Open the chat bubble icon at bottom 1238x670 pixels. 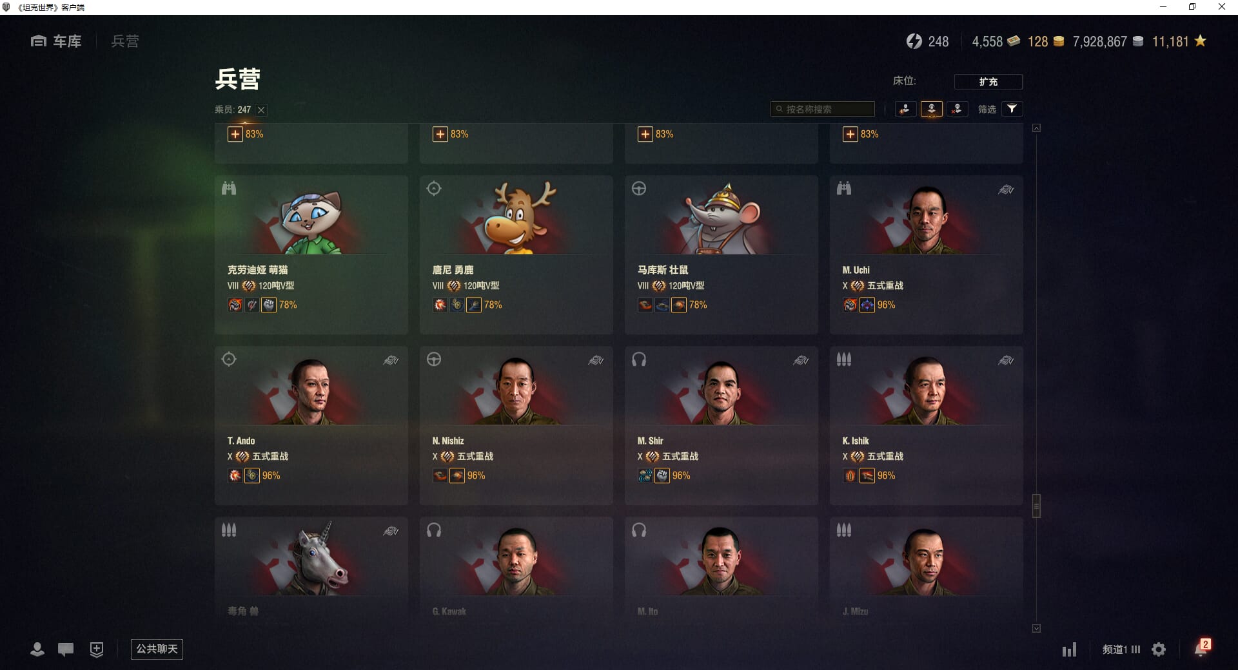coord(66,649)
